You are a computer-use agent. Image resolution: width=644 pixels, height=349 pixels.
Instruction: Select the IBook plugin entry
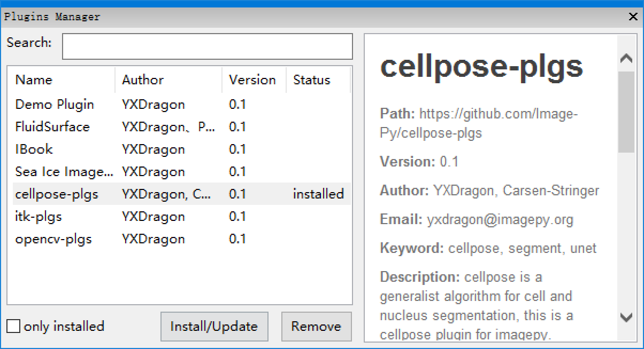tap(180, 149)
